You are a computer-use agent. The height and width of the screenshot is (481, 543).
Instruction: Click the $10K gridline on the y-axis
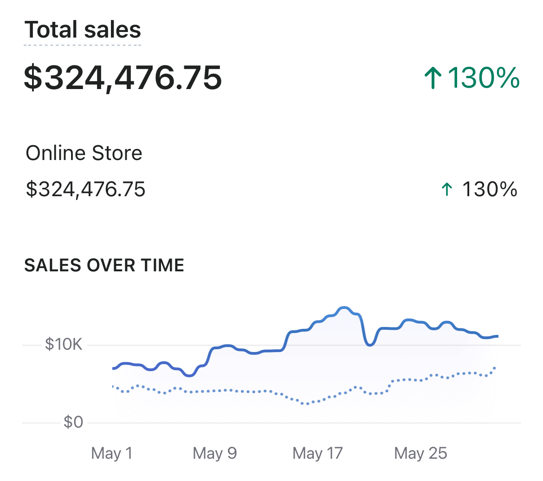63,345
